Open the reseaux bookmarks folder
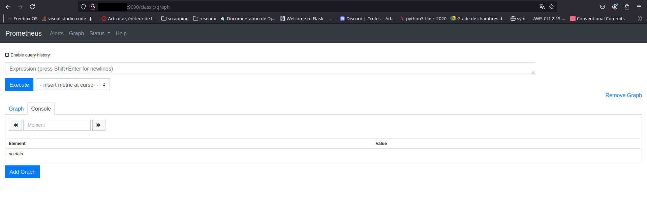Viewport: 647px width, 198px height. click(x=205, y=18)
